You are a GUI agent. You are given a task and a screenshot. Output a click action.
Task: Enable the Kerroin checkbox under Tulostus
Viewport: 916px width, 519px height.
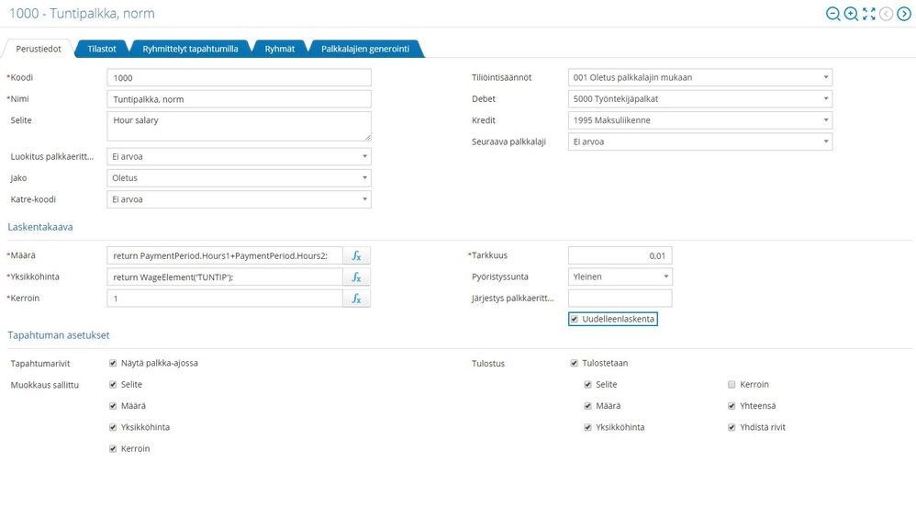732,385
